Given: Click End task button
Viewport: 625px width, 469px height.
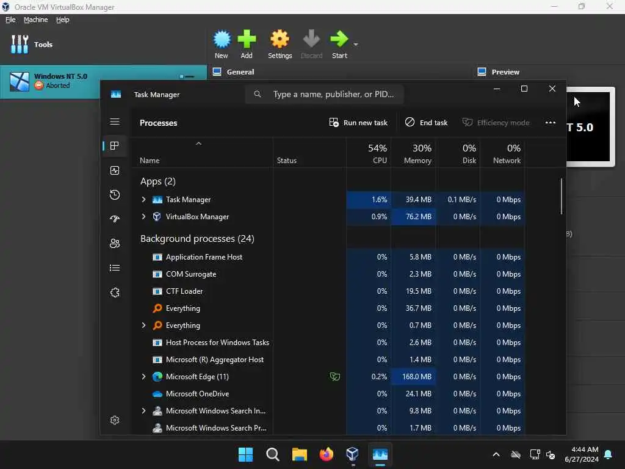Looking at the screenshot, I should coord(427,122).
